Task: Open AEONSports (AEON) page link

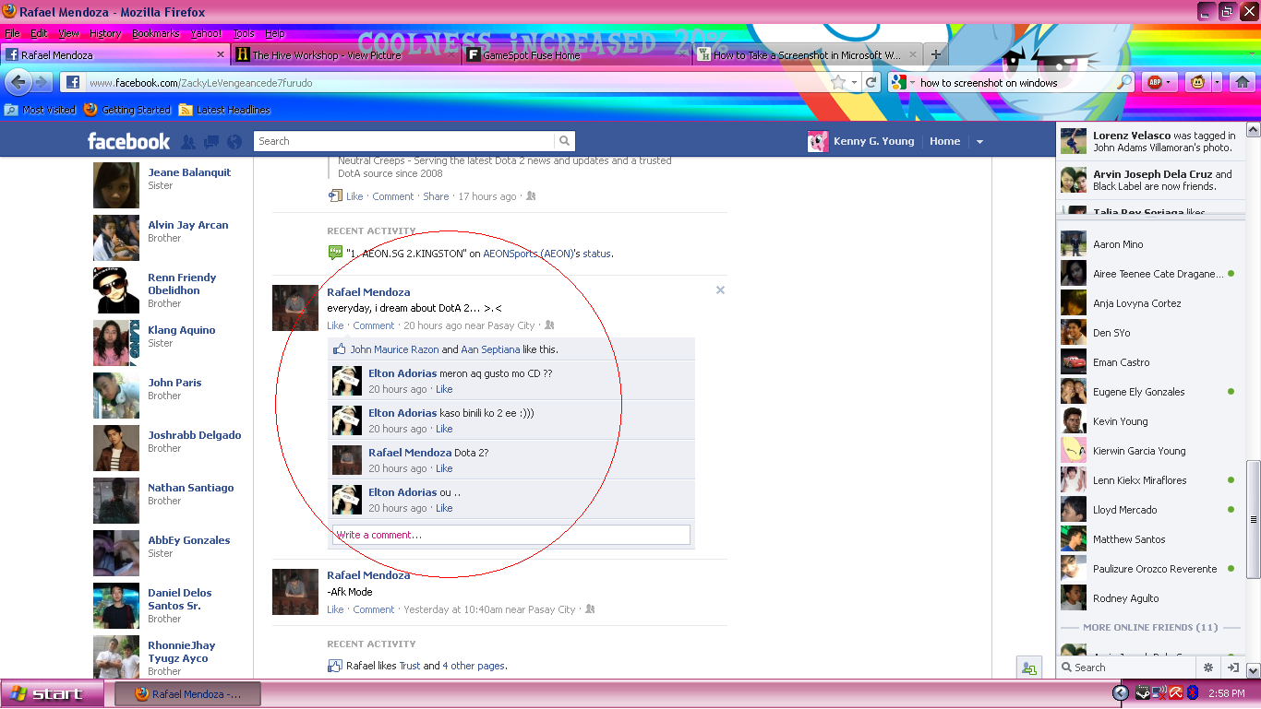Action: tap(528, 254)
